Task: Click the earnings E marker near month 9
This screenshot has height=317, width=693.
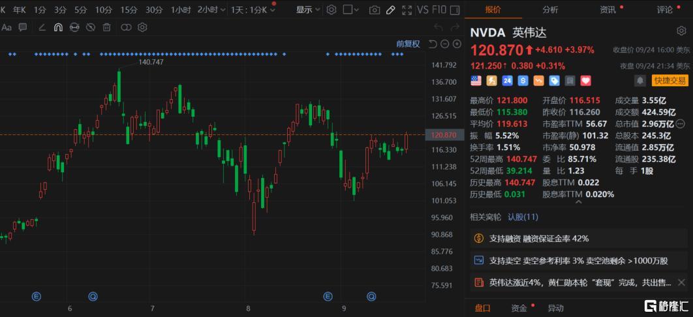Action: [328, 296]
